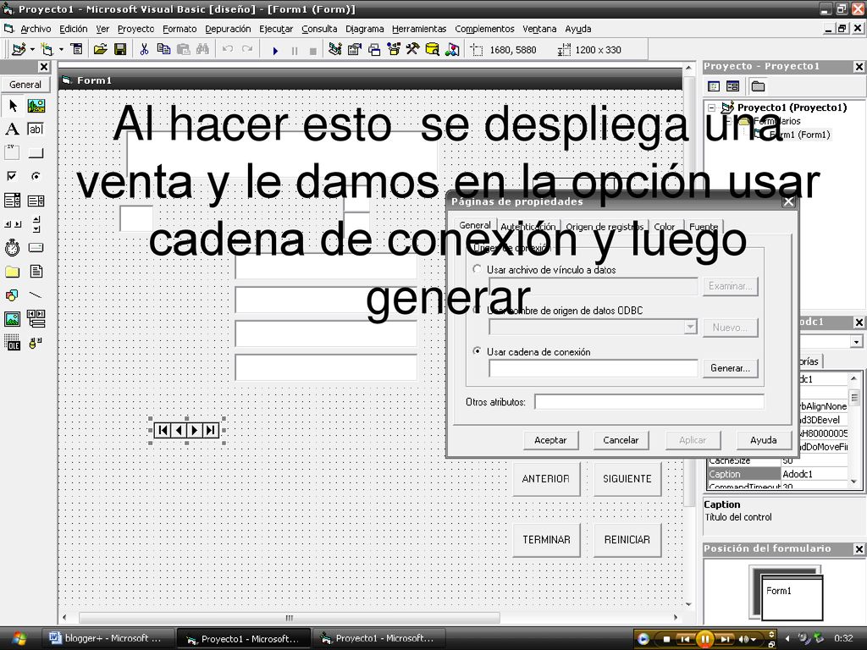
Task: Open Project Explorer from toolbar
Action: click(x=335, y=50)
